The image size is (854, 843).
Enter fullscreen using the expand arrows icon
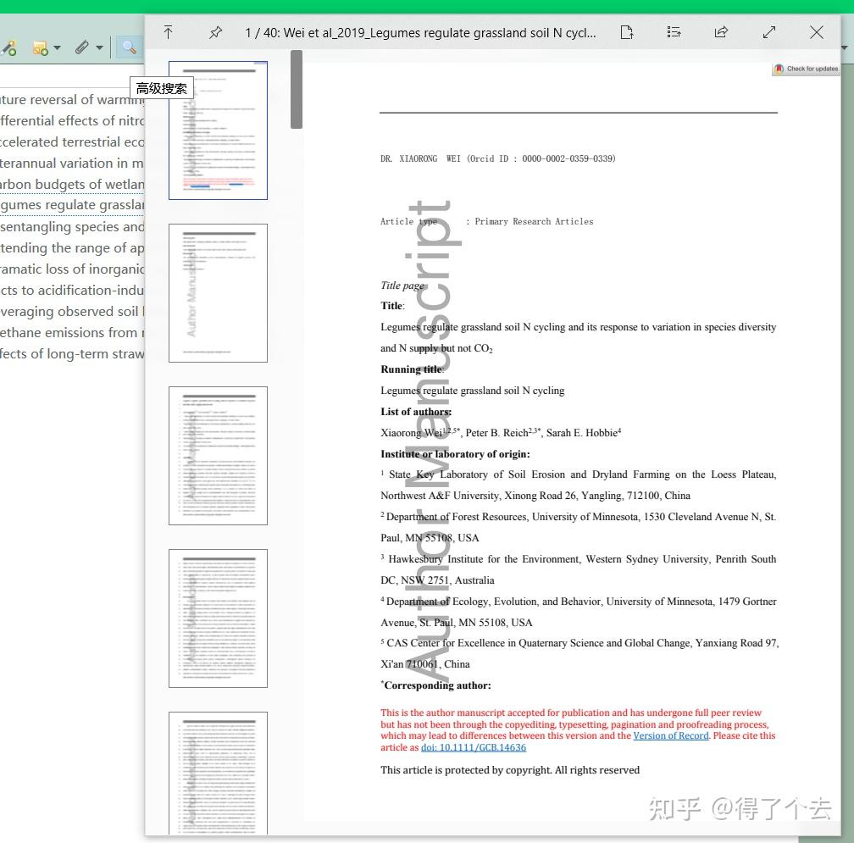(769, 31)
